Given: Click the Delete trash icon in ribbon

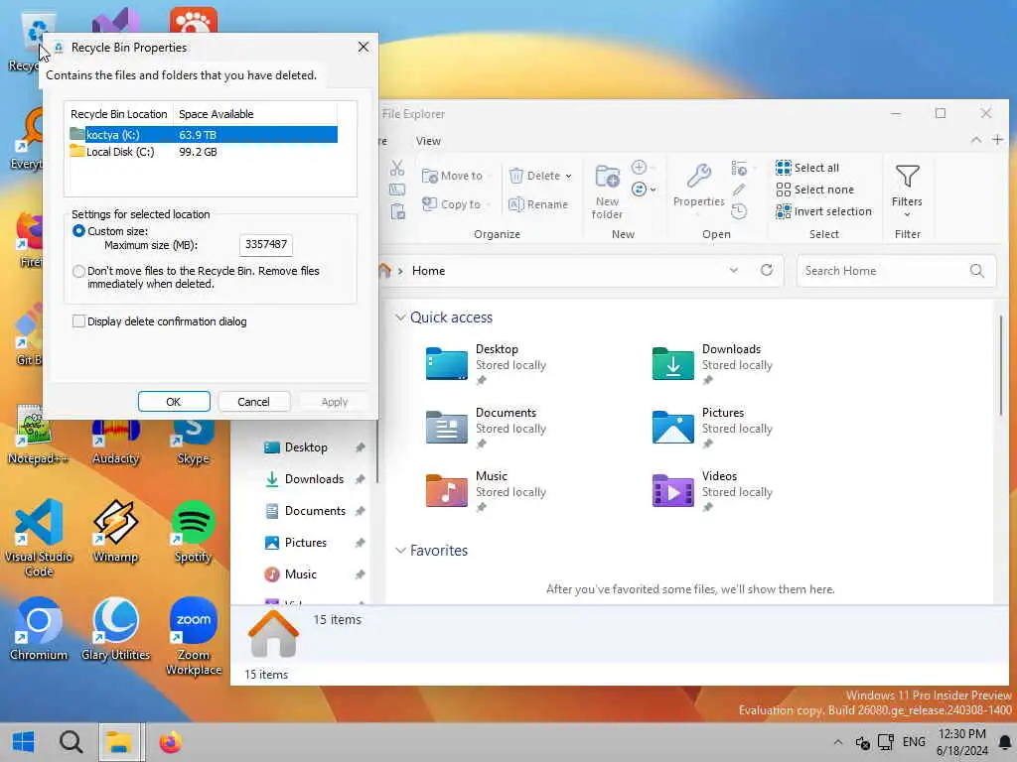Looking at the screenshot, I should [x=516, y=176].
